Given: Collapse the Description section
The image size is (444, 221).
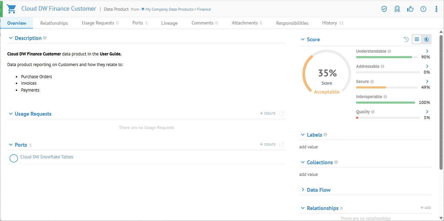Looking at the screenshot, I should 11,38.
